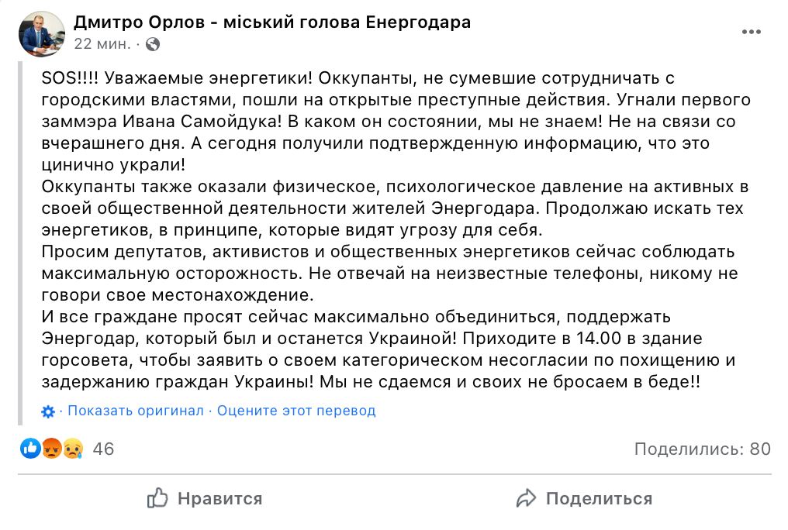
Task: Click Показать оригинал link
Action: click(x=136, y=411)
